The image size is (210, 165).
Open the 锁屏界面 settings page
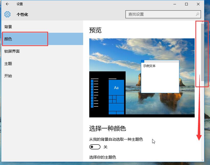point(42,51)
